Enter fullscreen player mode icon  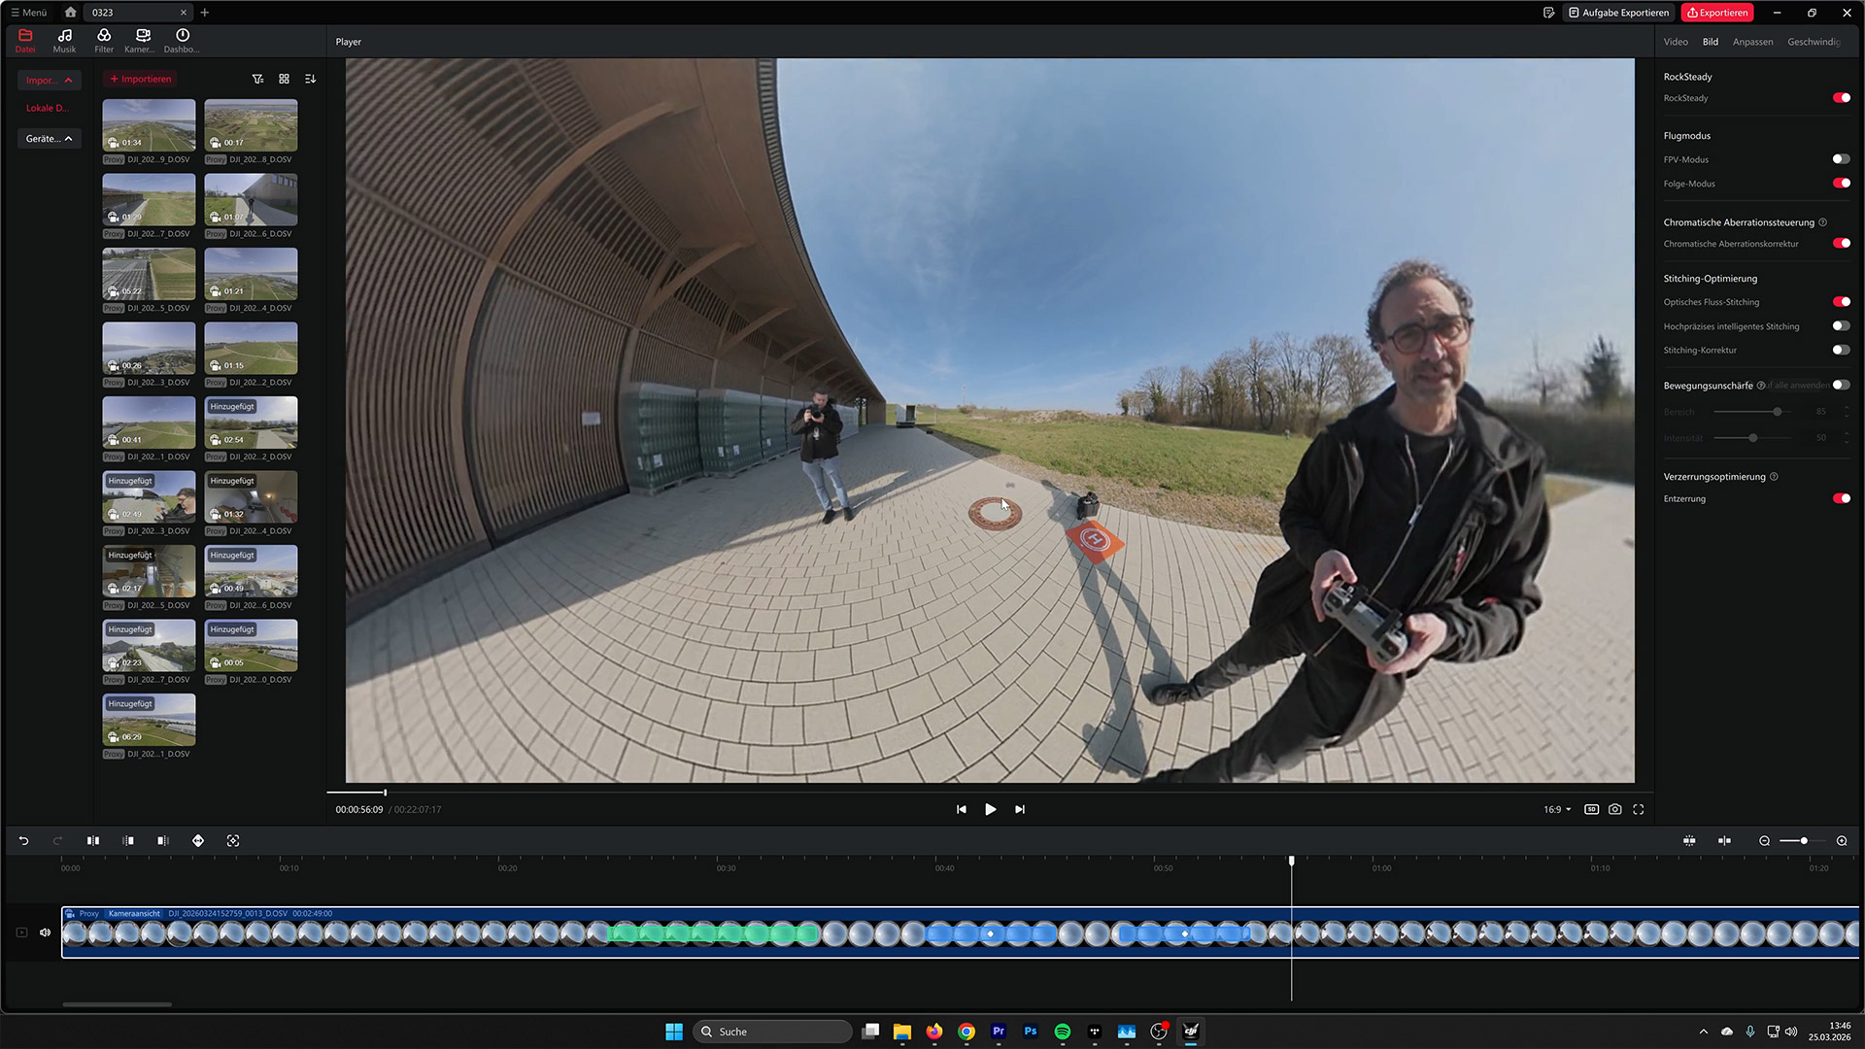[x=1638, y=809]
